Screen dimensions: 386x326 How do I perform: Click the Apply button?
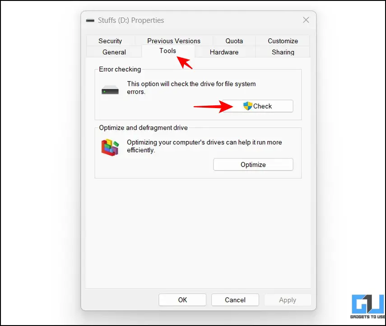pyautogui.click(x=288, y=300)
